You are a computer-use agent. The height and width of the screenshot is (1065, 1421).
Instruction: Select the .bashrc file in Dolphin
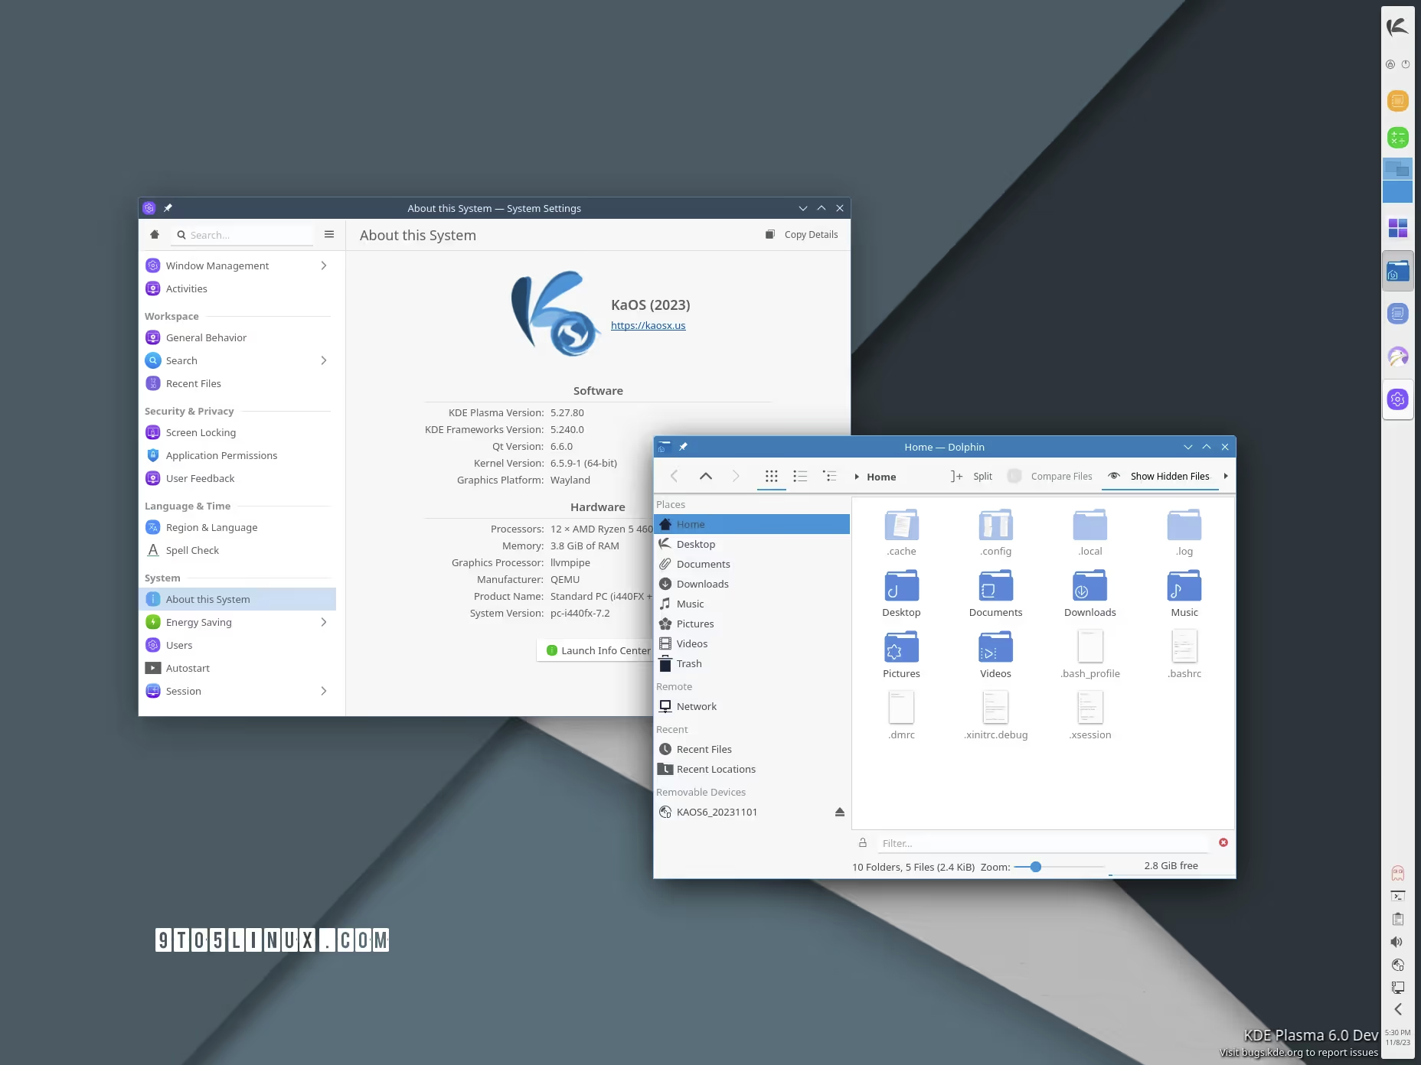coord(1184,654)
